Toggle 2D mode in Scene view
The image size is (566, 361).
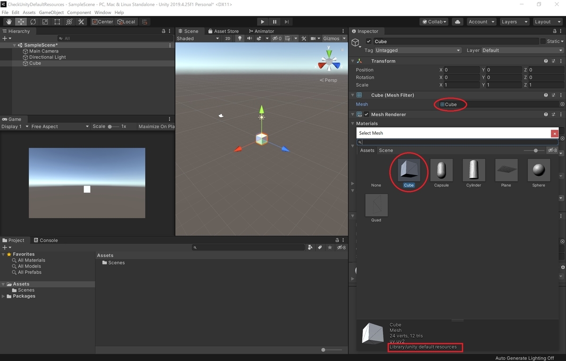[227, 38]
